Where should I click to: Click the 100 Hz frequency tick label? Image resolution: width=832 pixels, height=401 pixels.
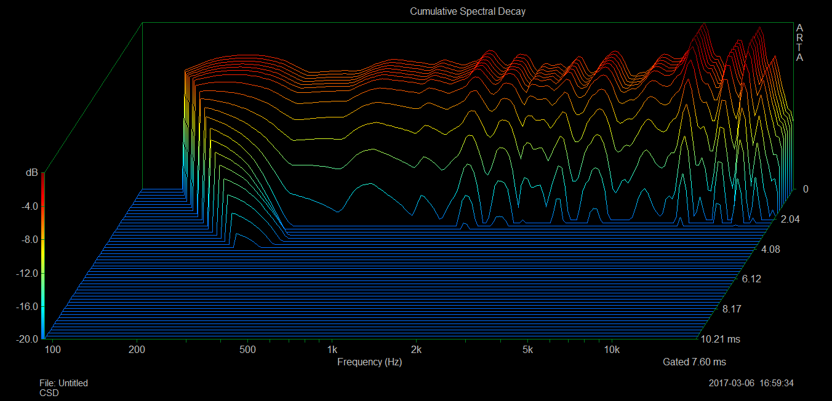click(x=53, y=350)
